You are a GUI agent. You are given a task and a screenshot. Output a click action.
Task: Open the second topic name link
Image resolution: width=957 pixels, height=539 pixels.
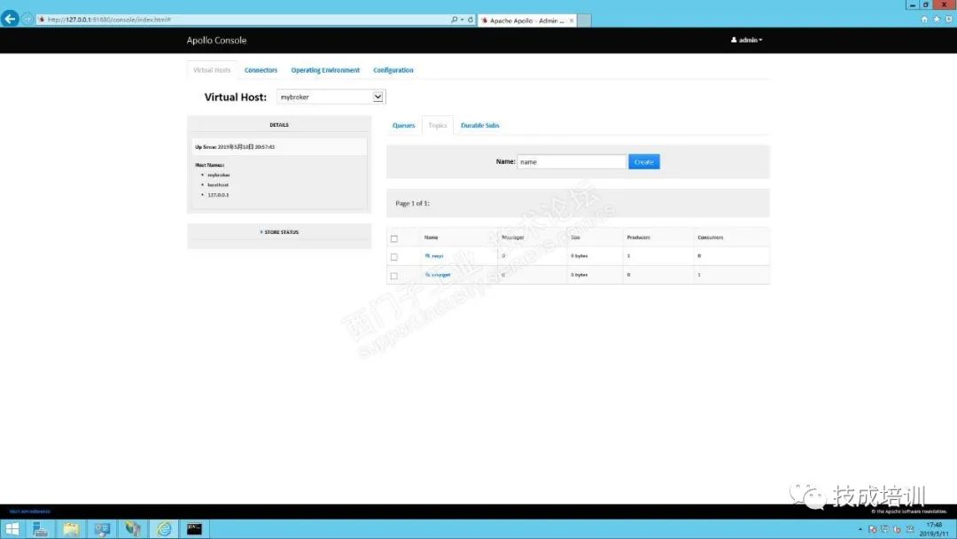click(x=440, y=275)
